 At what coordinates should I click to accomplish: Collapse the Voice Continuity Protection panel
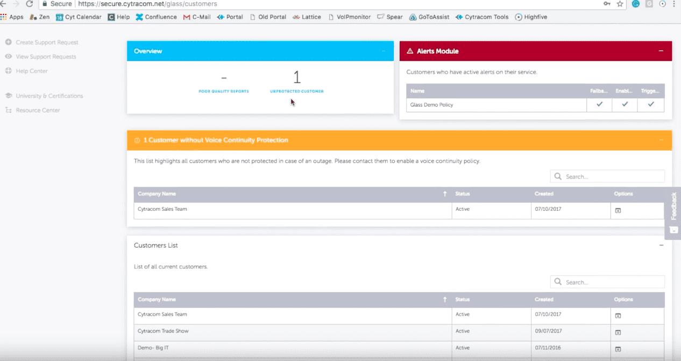661,140
